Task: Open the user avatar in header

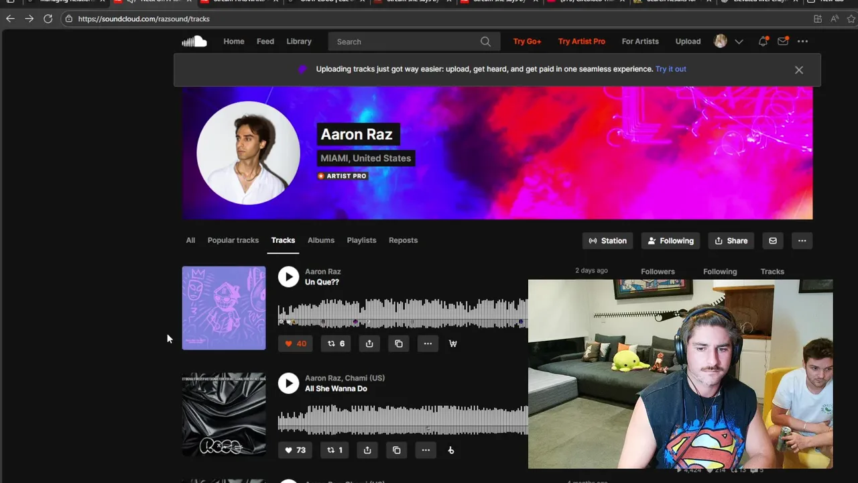Action: pyautogui.click(x=721, y=42)
